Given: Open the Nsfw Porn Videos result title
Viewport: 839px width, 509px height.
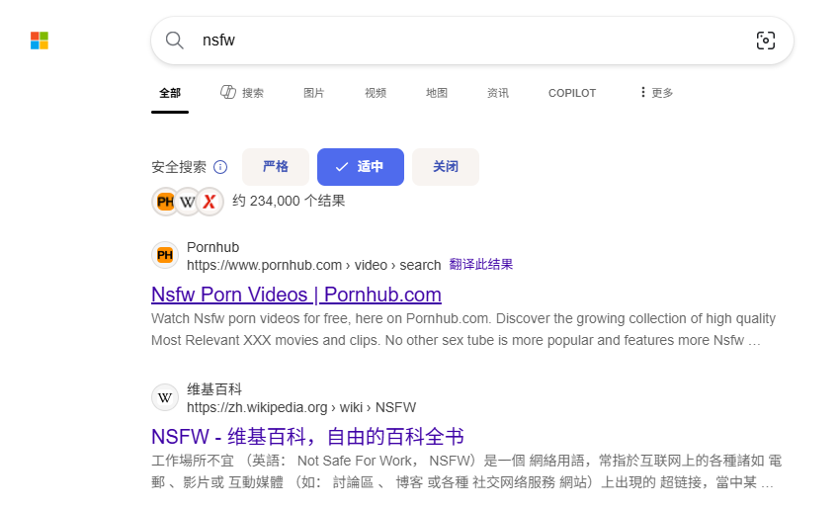Looking at the screenshot, I should (x=295, y=295).
